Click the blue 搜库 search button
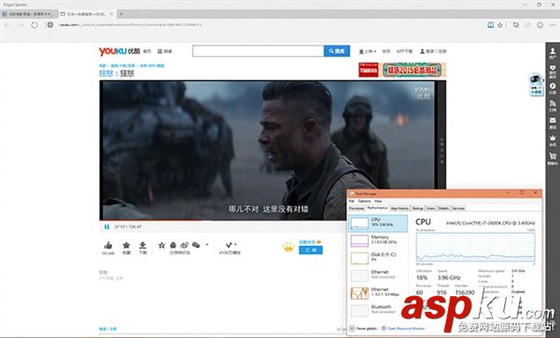The image size is (560, 338). [337, 51]
